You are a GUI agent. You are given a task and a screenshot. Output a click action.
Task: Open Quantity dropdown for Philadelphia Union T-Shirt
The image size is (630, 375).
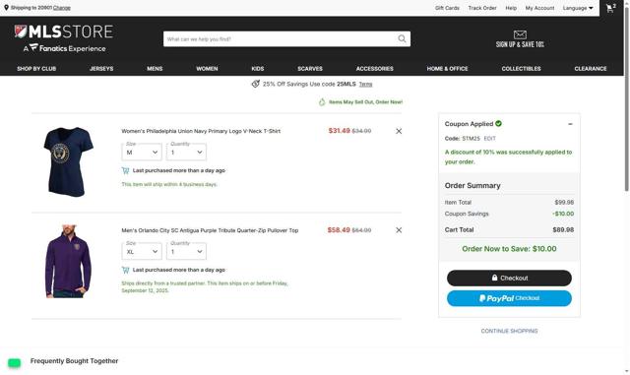(x=186, y=152)
